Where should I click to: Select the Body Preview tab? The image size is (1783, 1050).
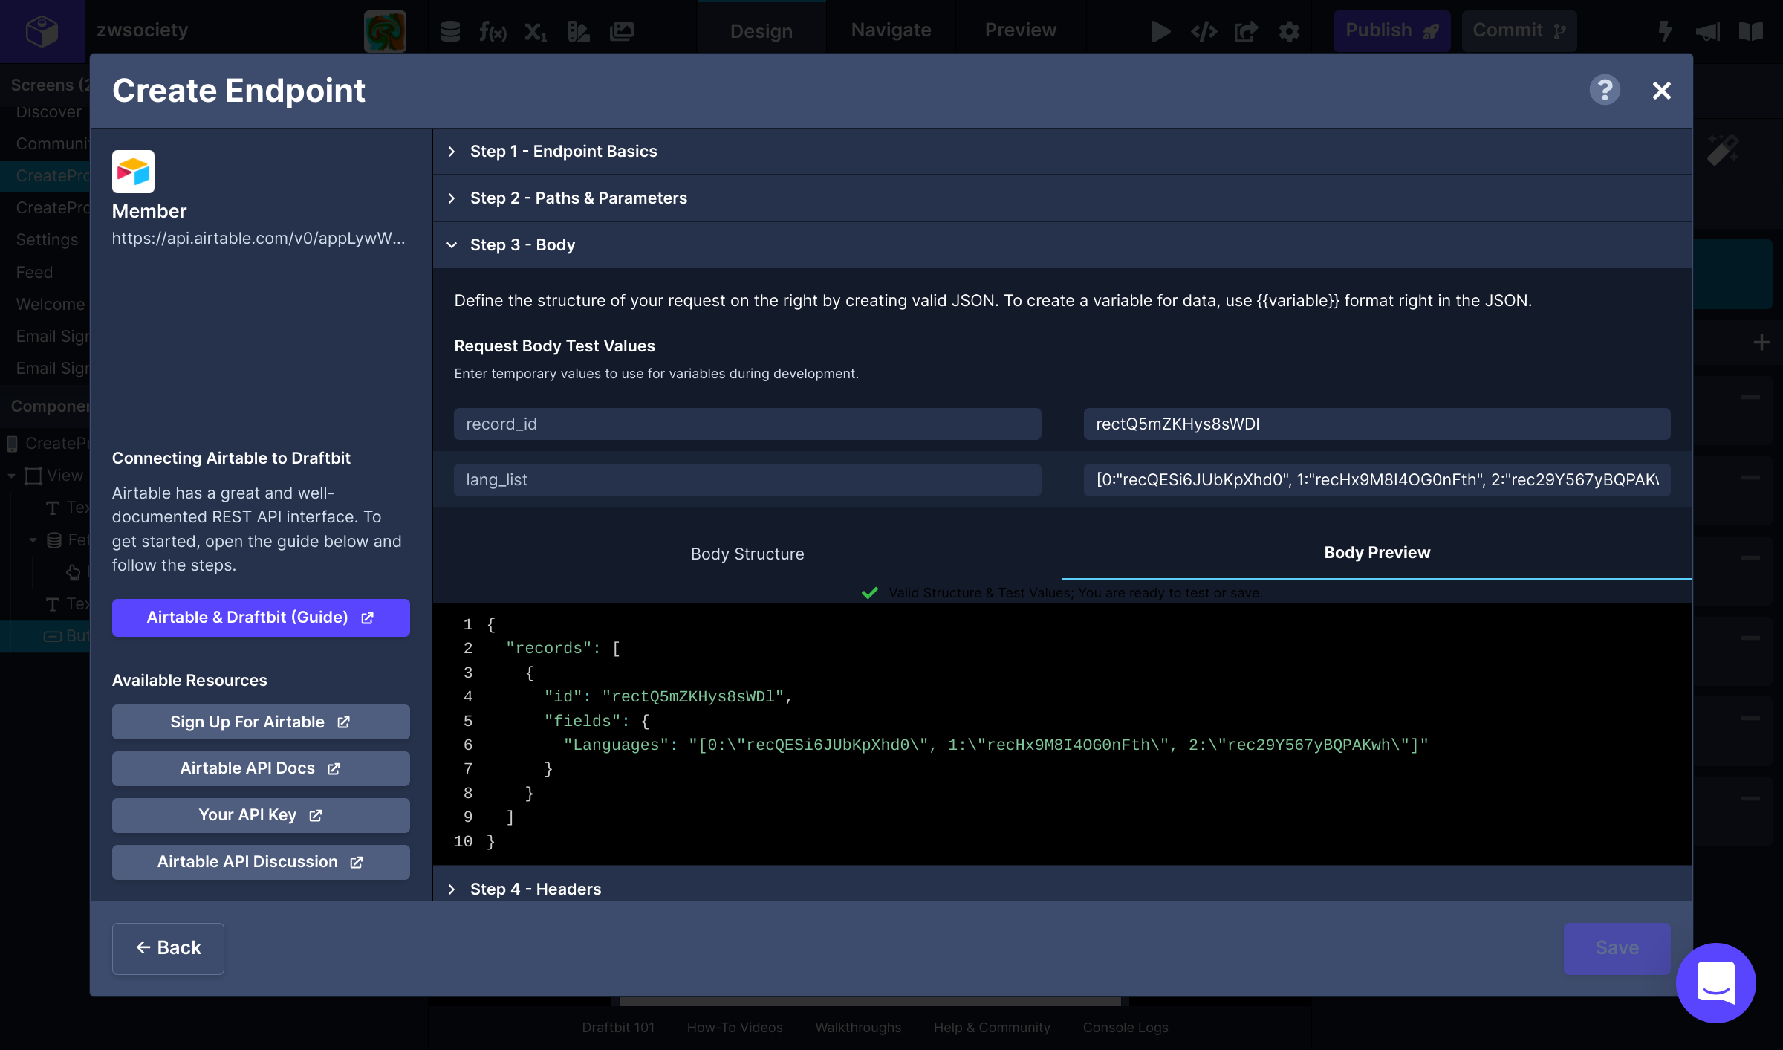1377,553
